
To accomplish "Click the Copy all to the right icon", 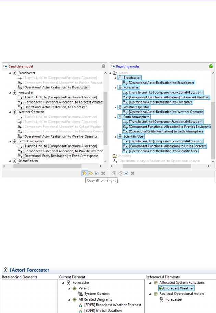I will pyautogui.click(x=84, y=173).
